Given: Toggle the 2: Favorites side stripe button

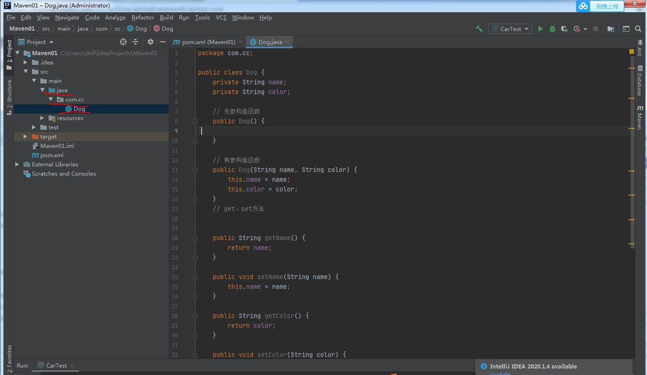Looking at the screenshot, I should click(x=9, y=359).
